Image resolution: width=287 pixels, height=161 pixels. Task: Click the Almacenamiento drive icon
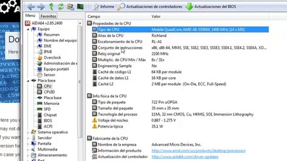click(34, 155)
